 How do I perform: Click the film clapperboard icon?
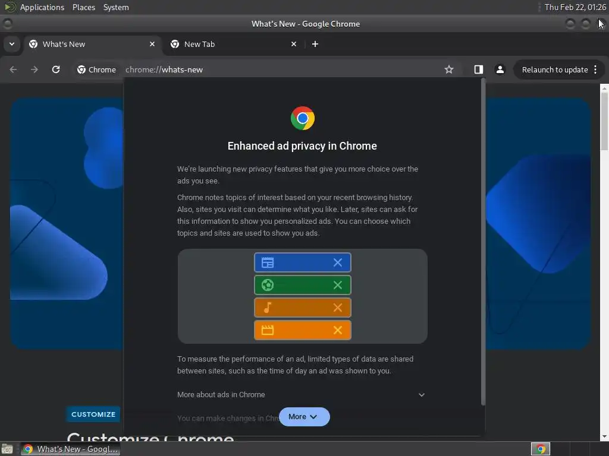[x=267, y=330]
